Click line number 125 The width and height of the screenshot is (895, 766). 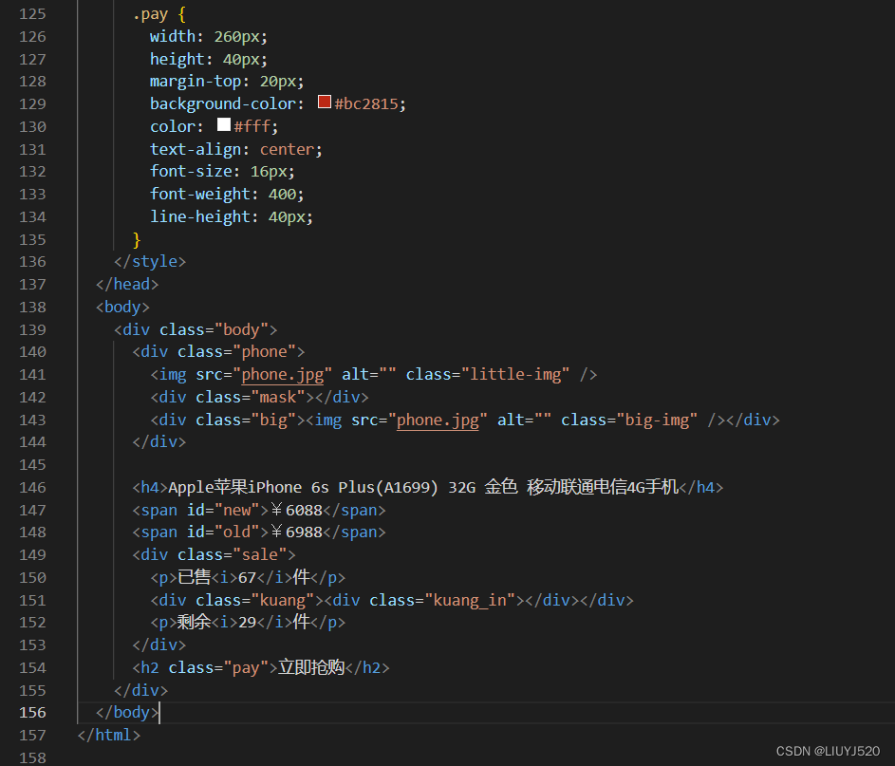(32, 13)
